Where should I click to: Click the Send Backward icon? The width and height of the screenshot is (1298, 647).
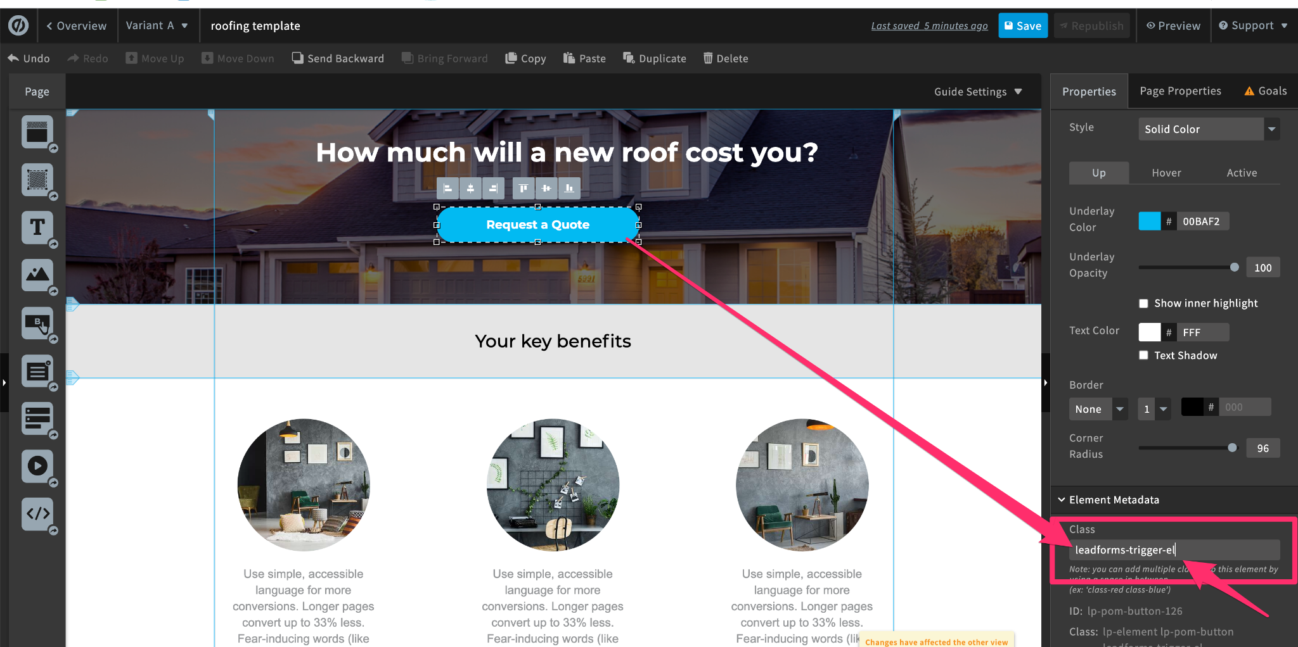coord(297,58)
